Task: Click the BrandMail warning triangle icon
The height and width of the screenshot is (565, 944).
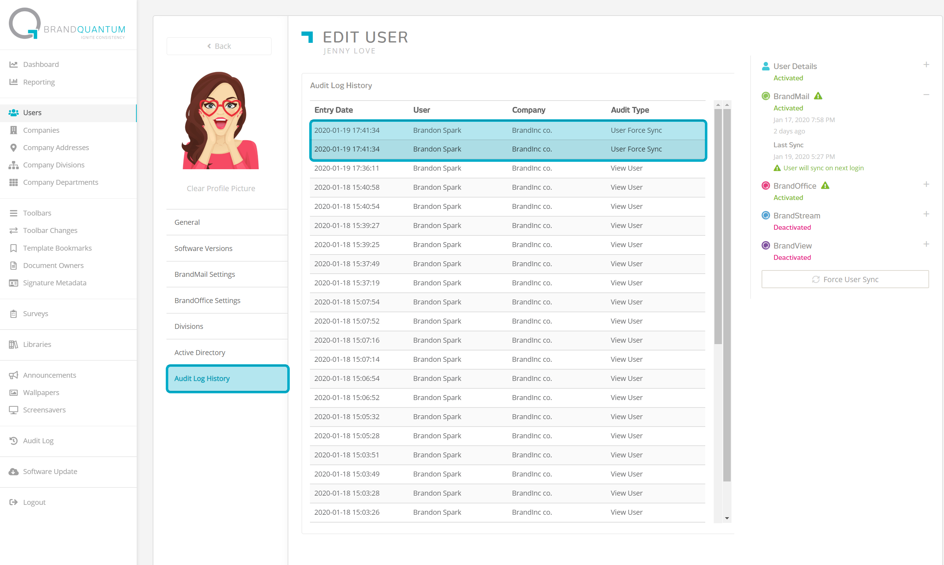Action: [x=818, y=96]
